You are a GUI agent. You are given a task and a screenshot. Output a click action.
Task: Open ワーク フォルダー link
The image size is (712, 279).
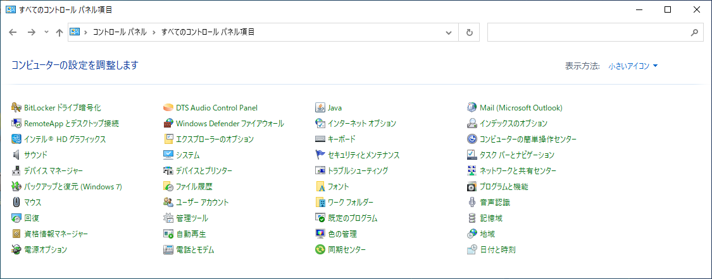click(351, 202)
